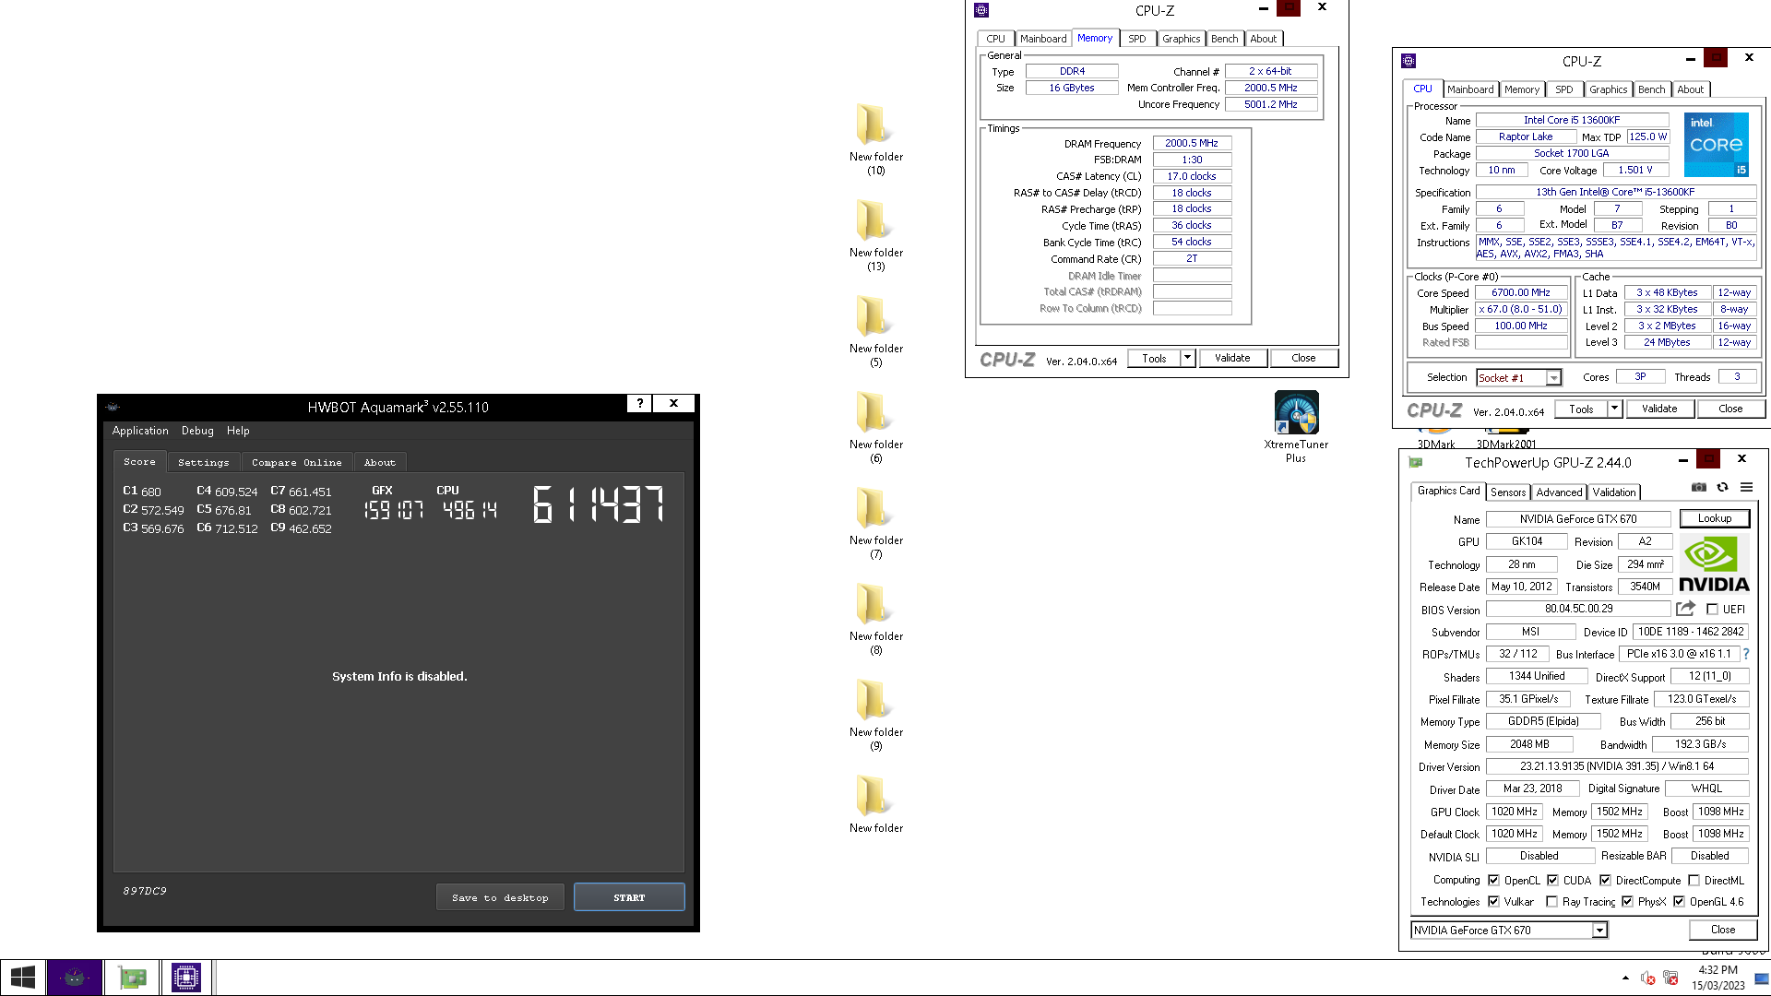This screenshot has width=1771, height=996.
Task: Open the 3DMark2001 desktop shortcut
Action: coord(1505,438)
